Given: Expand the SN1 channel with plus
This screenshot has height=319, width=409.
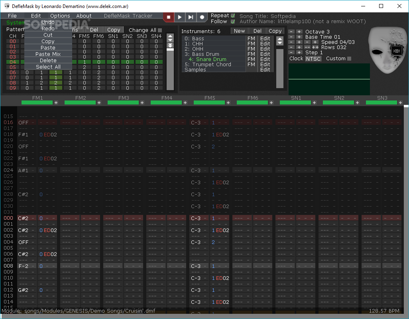Looking at the screenshot, I should tap(314, 103).
